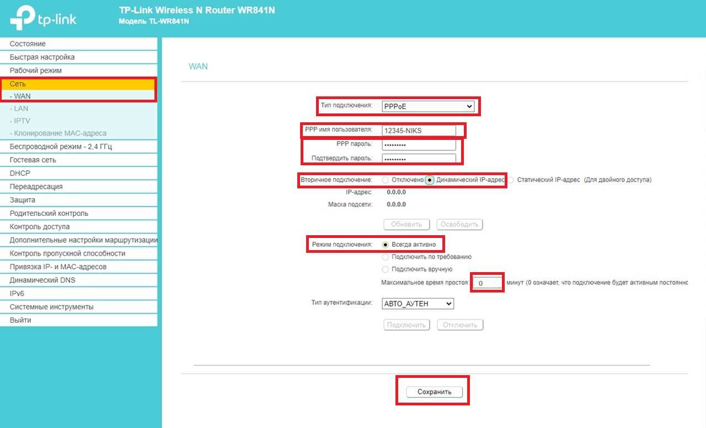
Task: Open Динамический DNS menu item
Action: [x=79, y=280]
